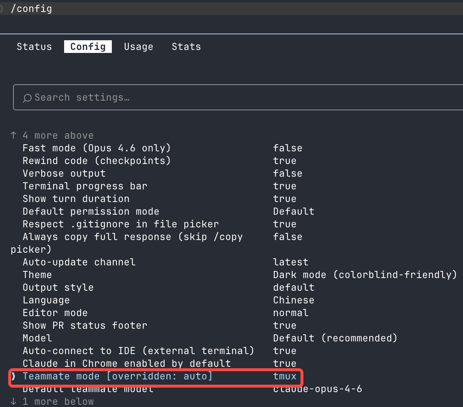Click the selection pointer beside Teammate mode
This screenshot has width=463, height=407.
tap(14, 376)
